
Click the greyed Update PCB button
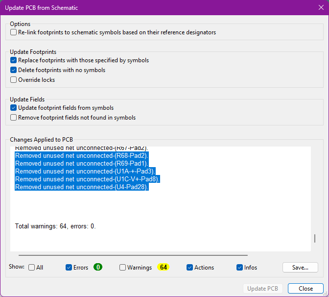(263, 289)
